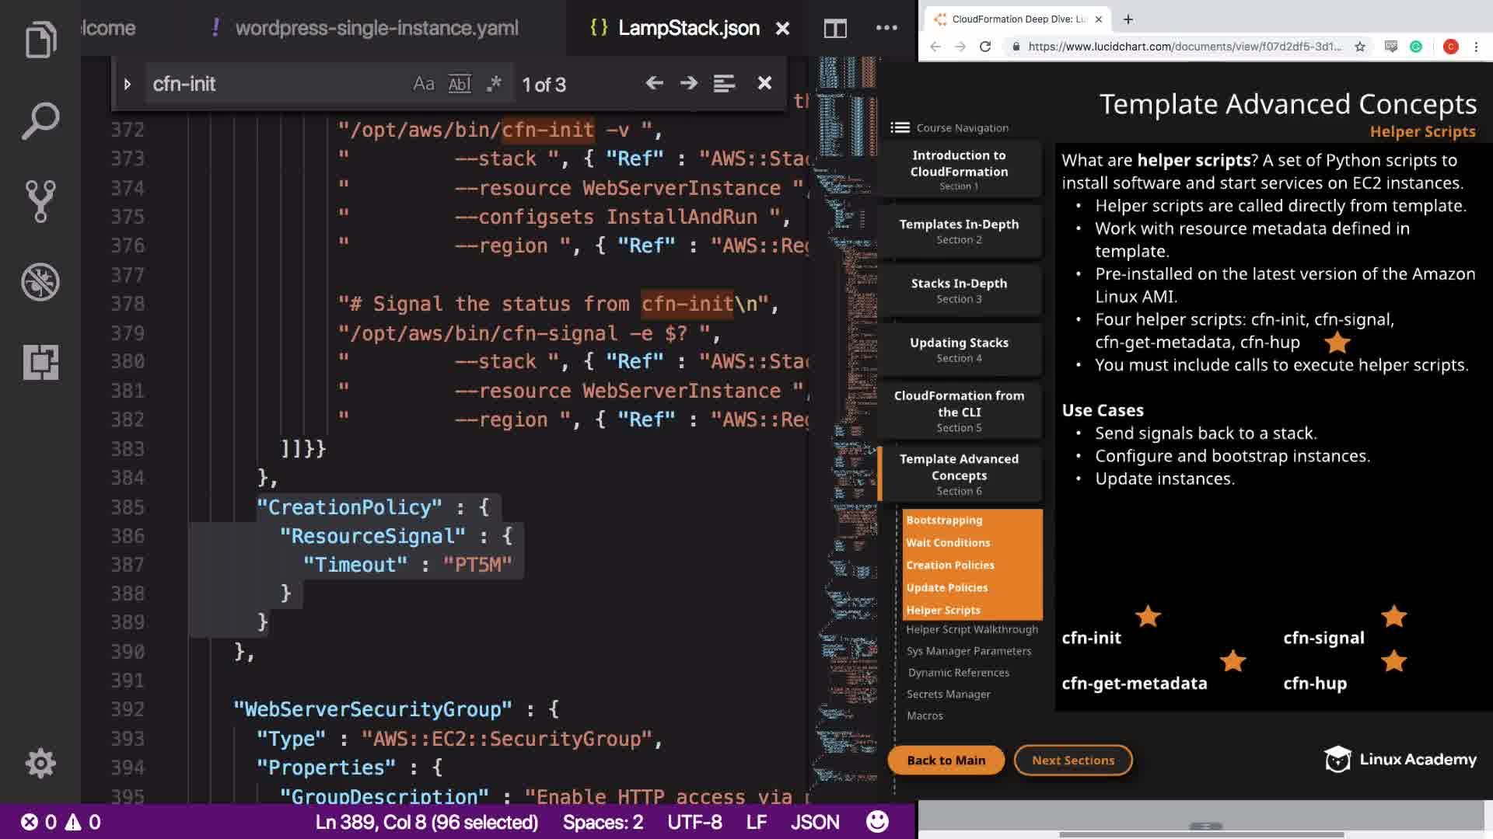Open Stacks In-Depth Section 3
The height and width of the screenshot is (839, 1493).
click(959, 290)
